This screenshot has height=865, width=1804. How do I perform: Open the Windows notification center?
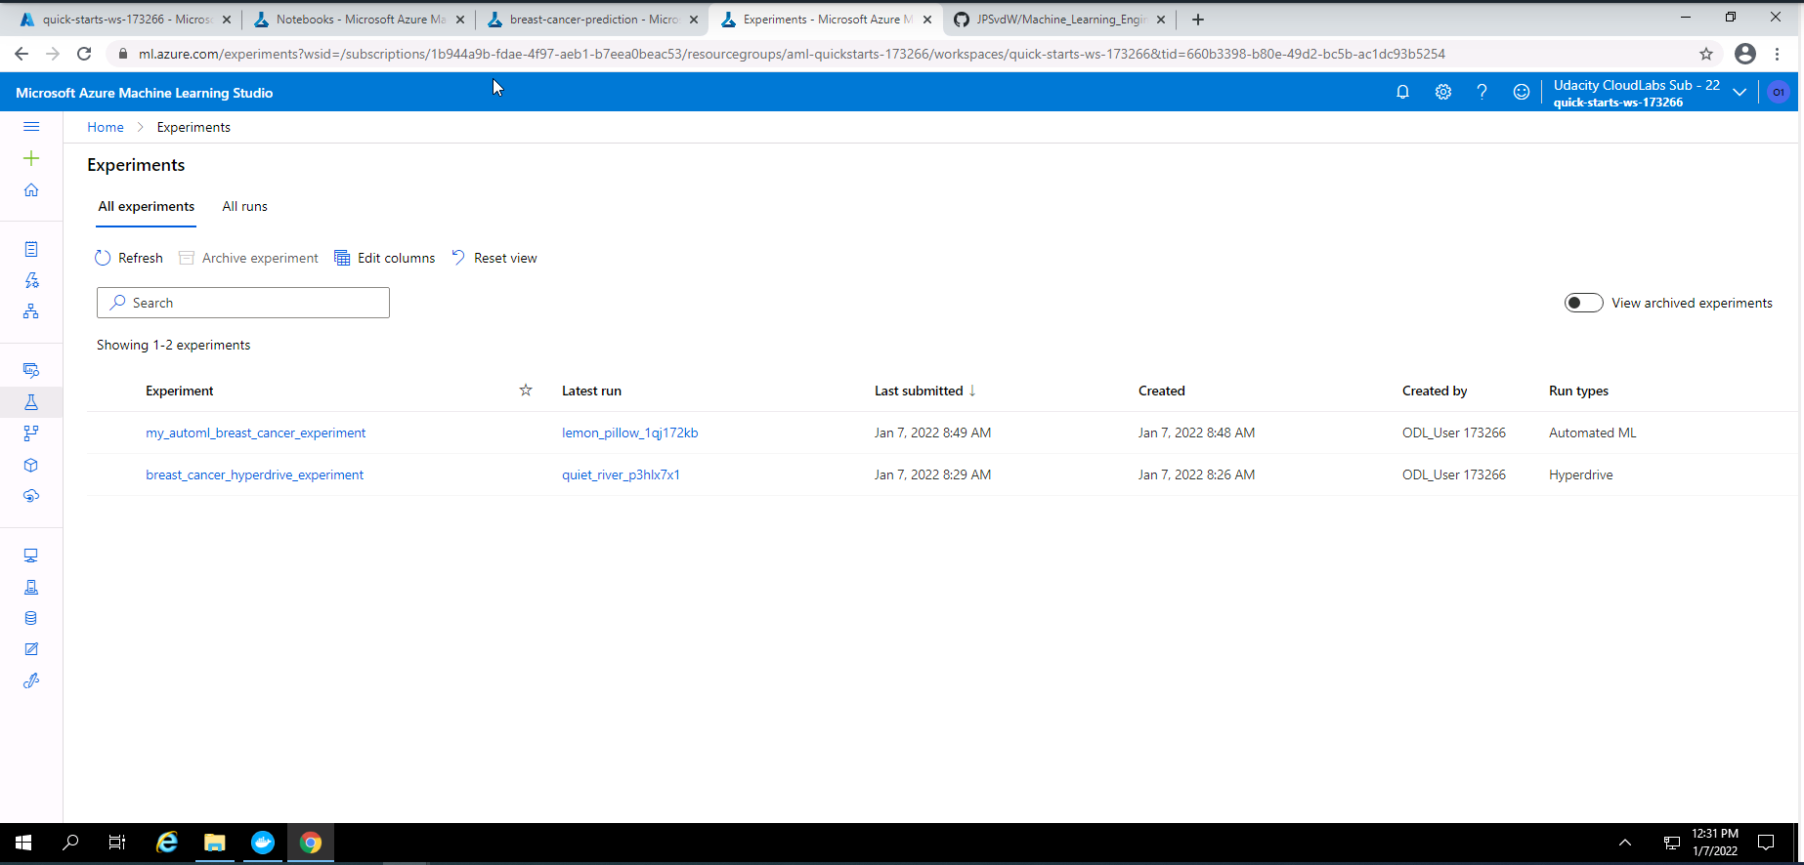tap(1766, 843)
